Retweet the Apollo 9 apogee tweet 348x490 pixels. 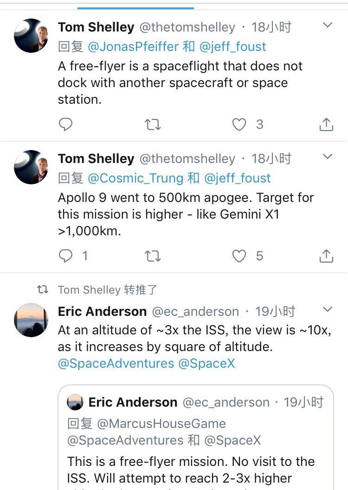click(153, 256)
